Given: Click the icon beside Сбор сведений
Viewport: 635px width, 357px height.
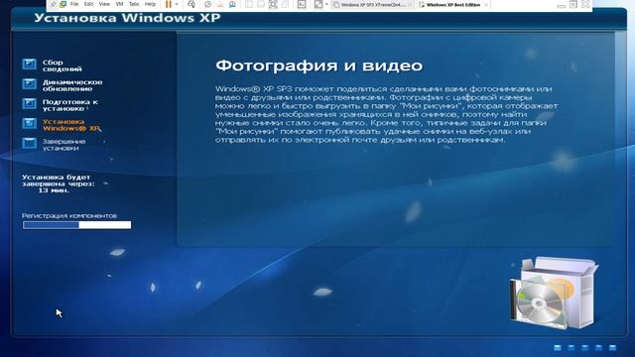Looking at the screenshot, I should point(29,63).
